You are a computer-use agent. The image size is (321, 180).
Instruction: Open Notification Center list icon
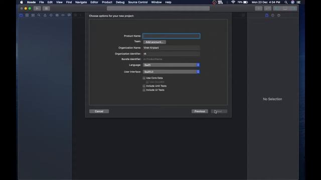(298, 2)
